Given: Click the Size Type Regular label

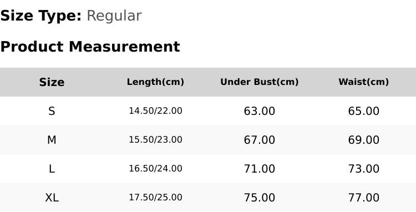Looking at the screenshot, I should [71, 16].
